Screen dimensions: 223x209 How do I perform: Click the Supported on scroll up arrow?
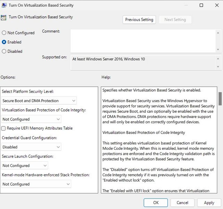pyautogui.click(x=218, y=59)
